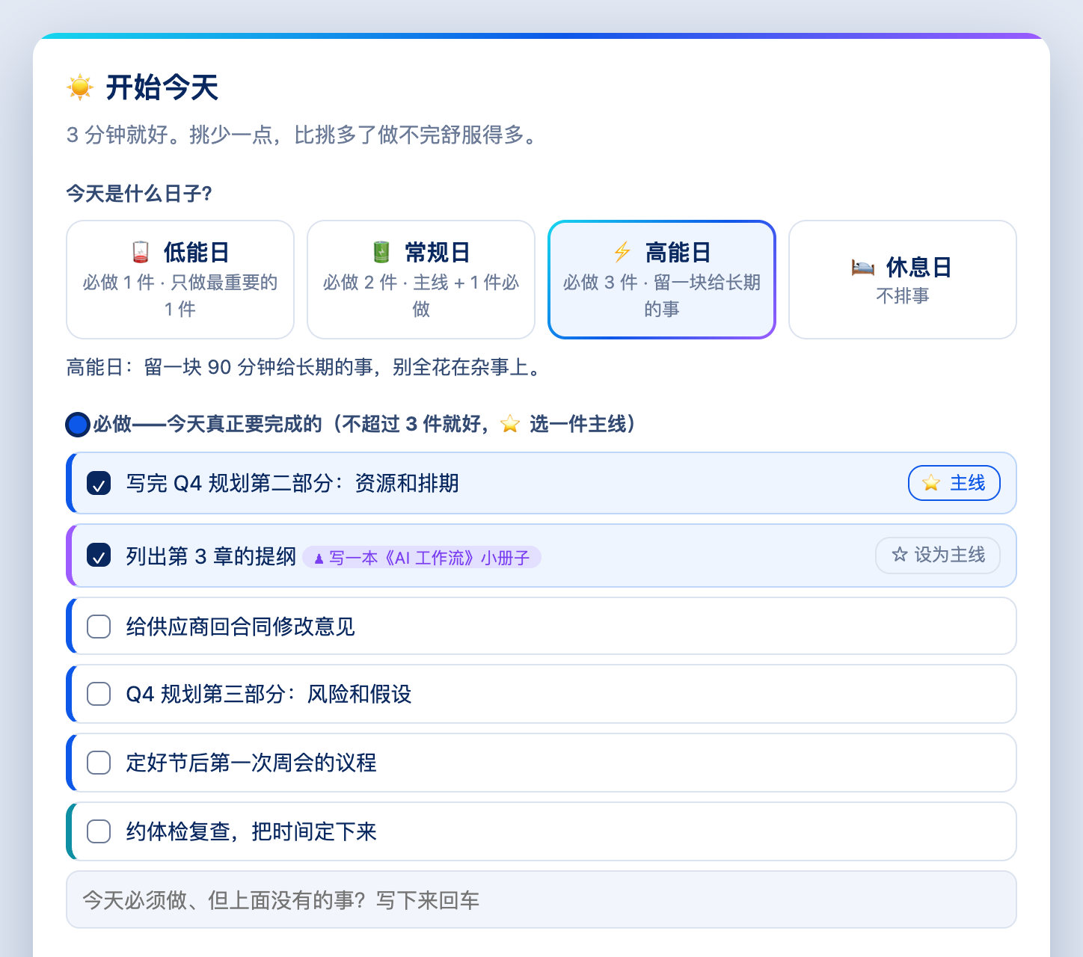
Task: Click 必做 2 件 description on 常规日
Action: pyautogui.click(x=421, y=295)
